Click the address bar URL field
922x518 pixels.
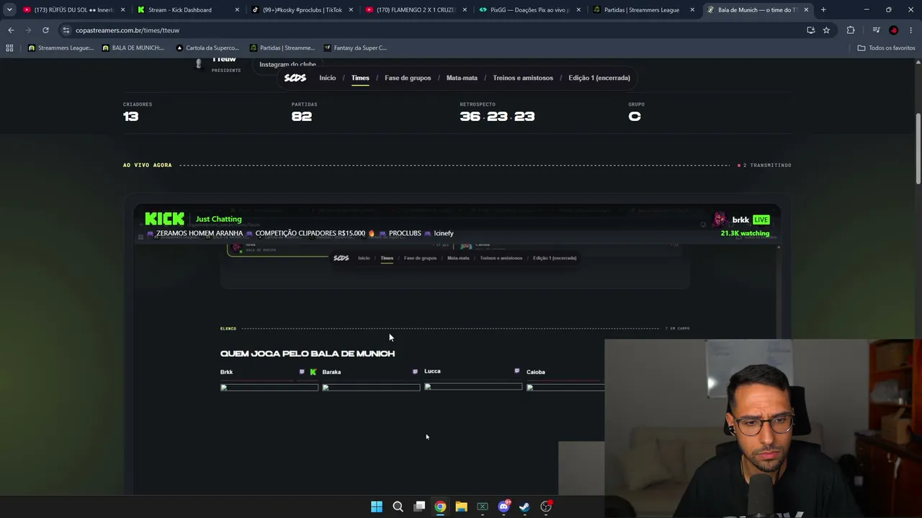pos(432,30)
